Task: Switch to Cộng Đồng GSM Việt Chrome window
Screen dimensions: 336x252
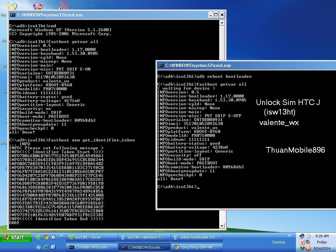Action: click(x=197, y=247)
